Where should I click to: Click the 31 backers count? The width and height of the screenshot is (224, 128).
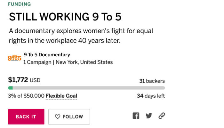pos(152,81)
